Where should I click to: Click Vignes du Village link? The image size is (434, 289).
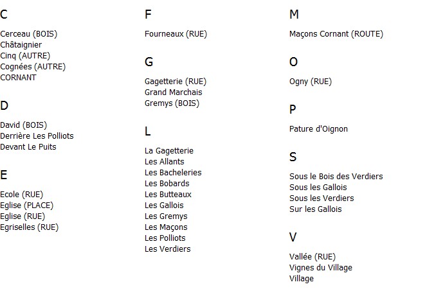click(x=321, y=268)
